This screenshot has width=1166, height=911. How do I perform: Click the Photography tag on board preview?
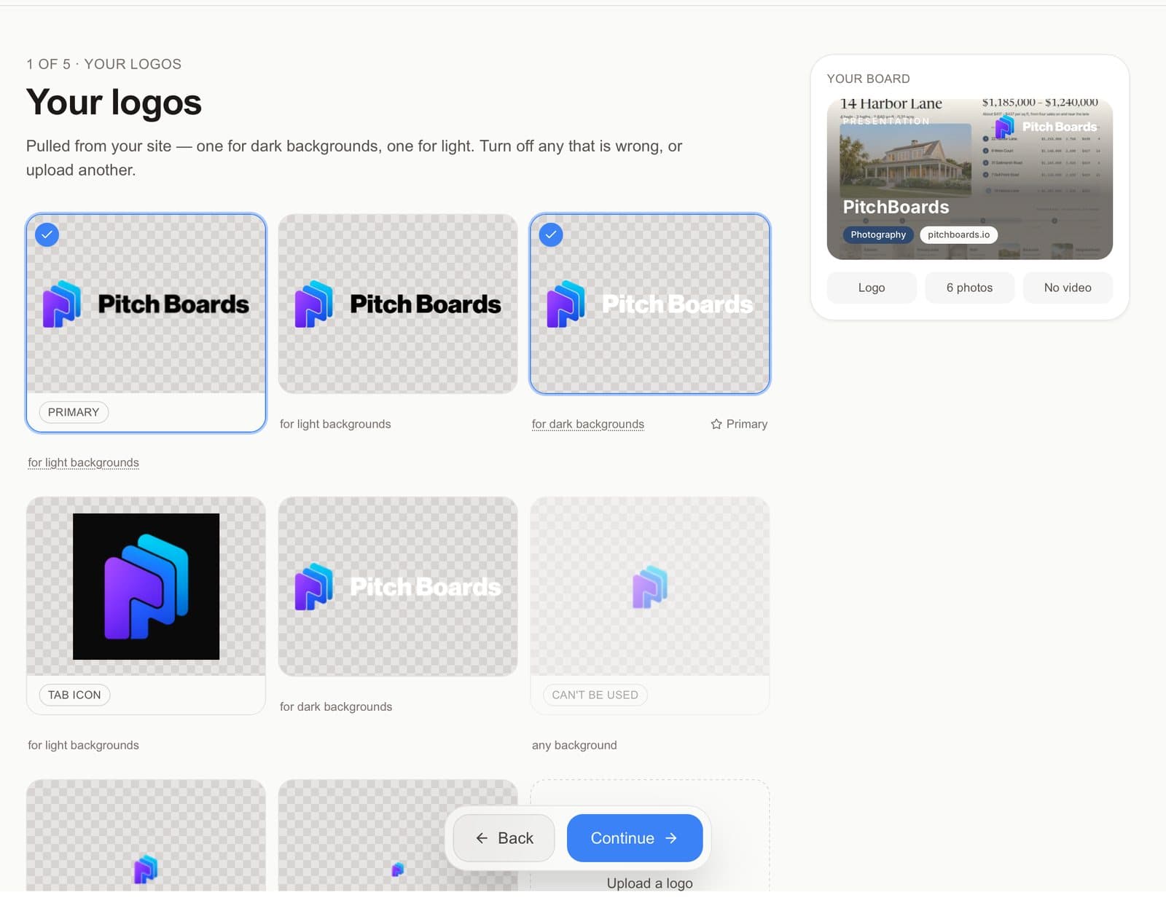[x=878, y=234]
